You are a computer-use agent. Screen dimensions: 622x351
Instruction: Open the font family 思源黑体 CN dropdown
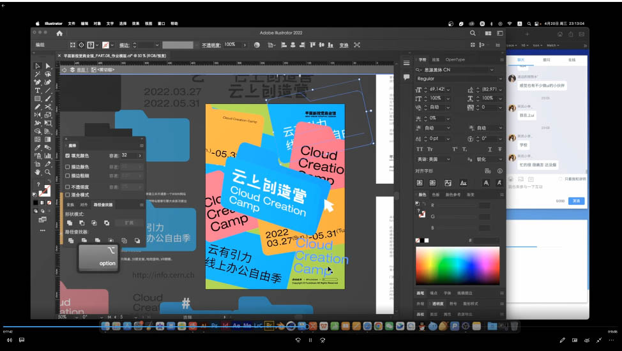click(x=492, y=70)
